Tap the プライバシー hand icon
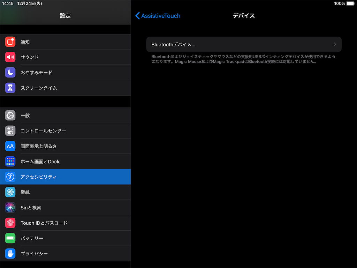Screen dimensions: 357x268 point(10,253)
